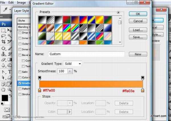The image size is (171, 121).
Task: Select the Move tool
Action: tap(9, 30)
